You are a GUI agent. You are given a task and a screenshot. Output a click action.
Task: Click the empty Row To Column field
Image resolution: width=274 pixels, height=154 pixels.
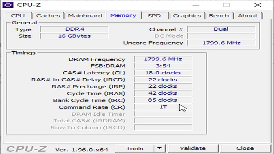tap(163, 127)
